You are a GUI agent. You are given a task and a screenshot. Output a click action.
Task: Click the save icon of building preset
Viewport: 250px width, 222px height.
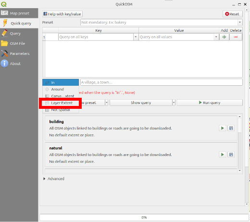point(231,128)
